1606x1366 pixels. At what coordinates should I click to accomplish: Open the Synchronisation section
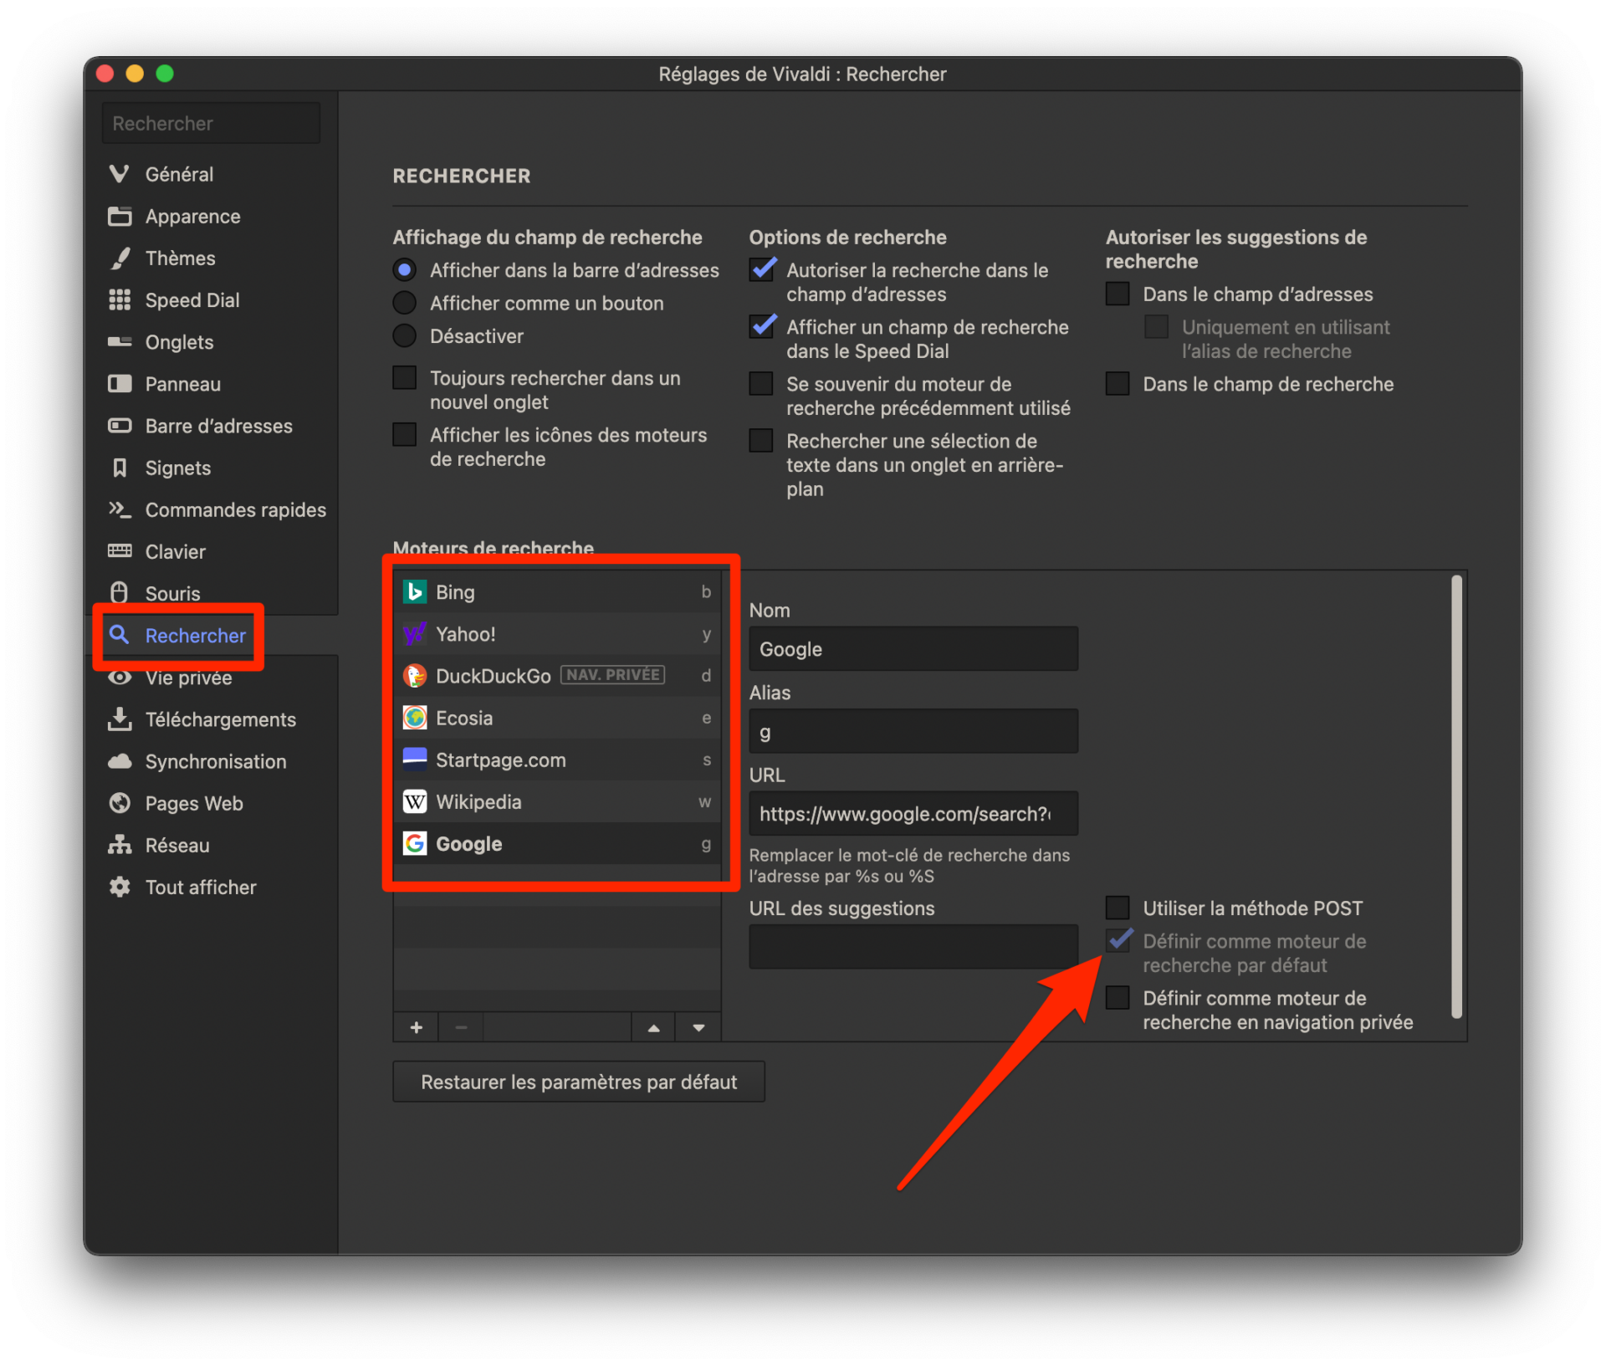216,761
